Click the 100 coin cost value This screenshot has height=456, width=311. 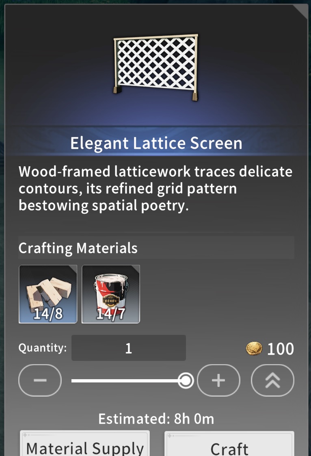tap(281, 349)
